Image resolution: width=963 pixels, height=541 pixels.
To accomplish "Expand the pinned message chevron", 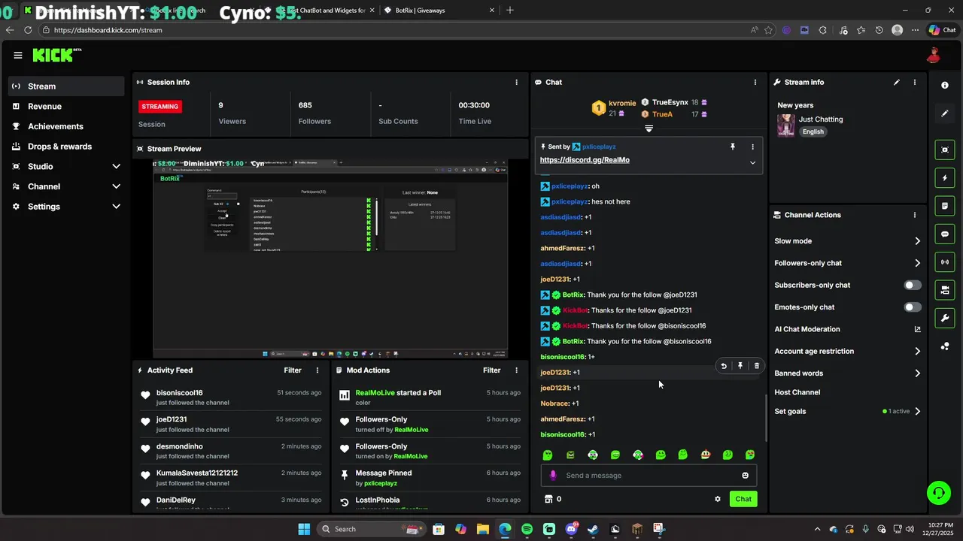I will tap(752, 162).
